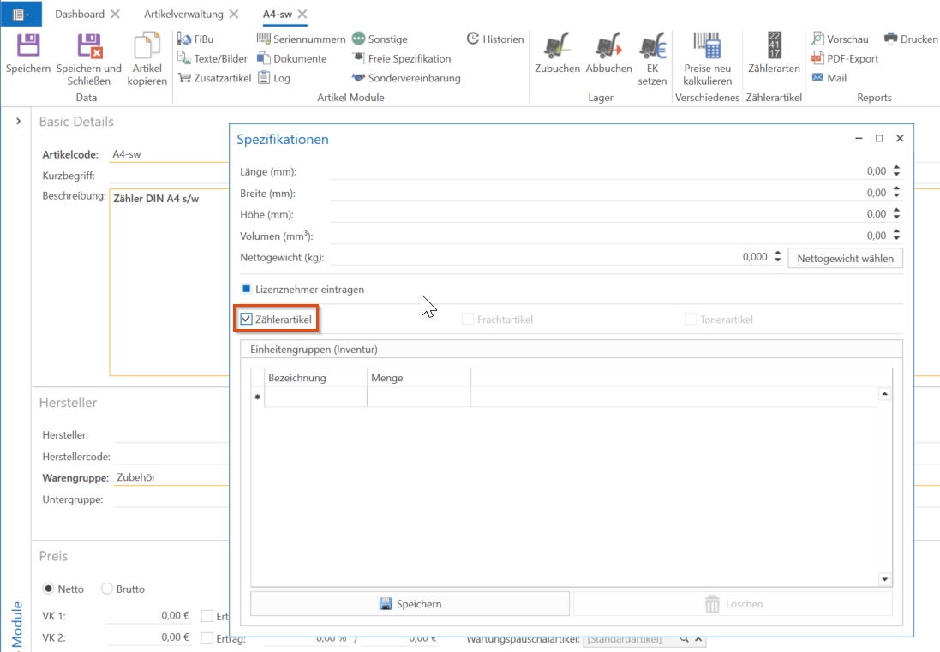Toggle Lizenznehmer eintragen checkbox
940x652 pixels.
[247, 289]
